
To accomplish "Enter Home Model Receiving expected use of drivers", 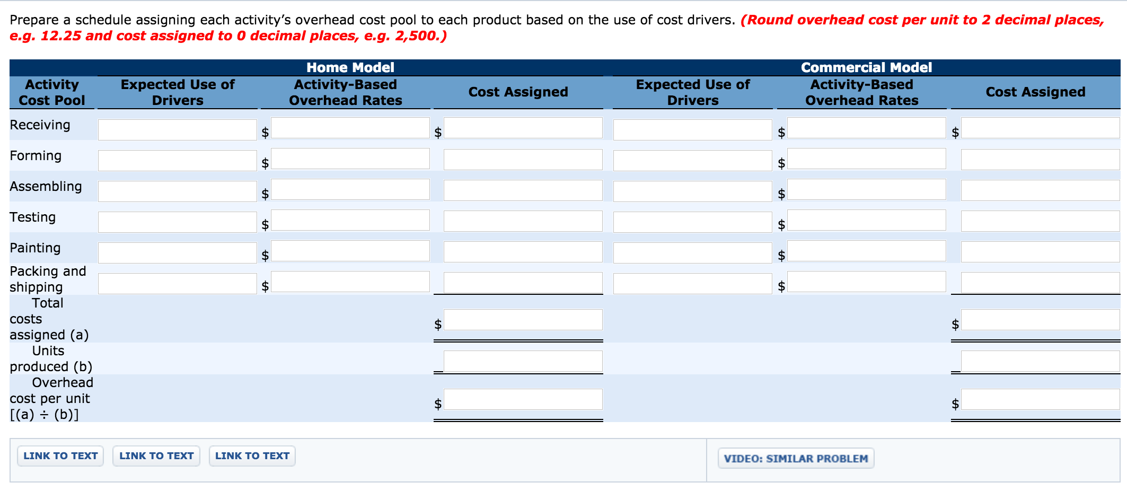I will (177, 130).
